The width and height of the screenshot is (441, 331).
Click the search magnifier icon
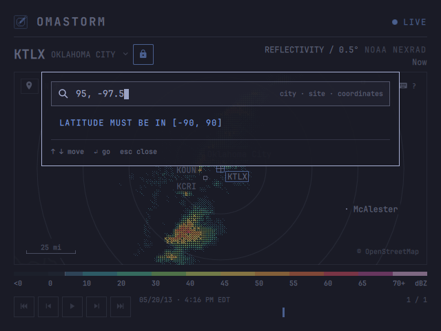tap(63, 94)
